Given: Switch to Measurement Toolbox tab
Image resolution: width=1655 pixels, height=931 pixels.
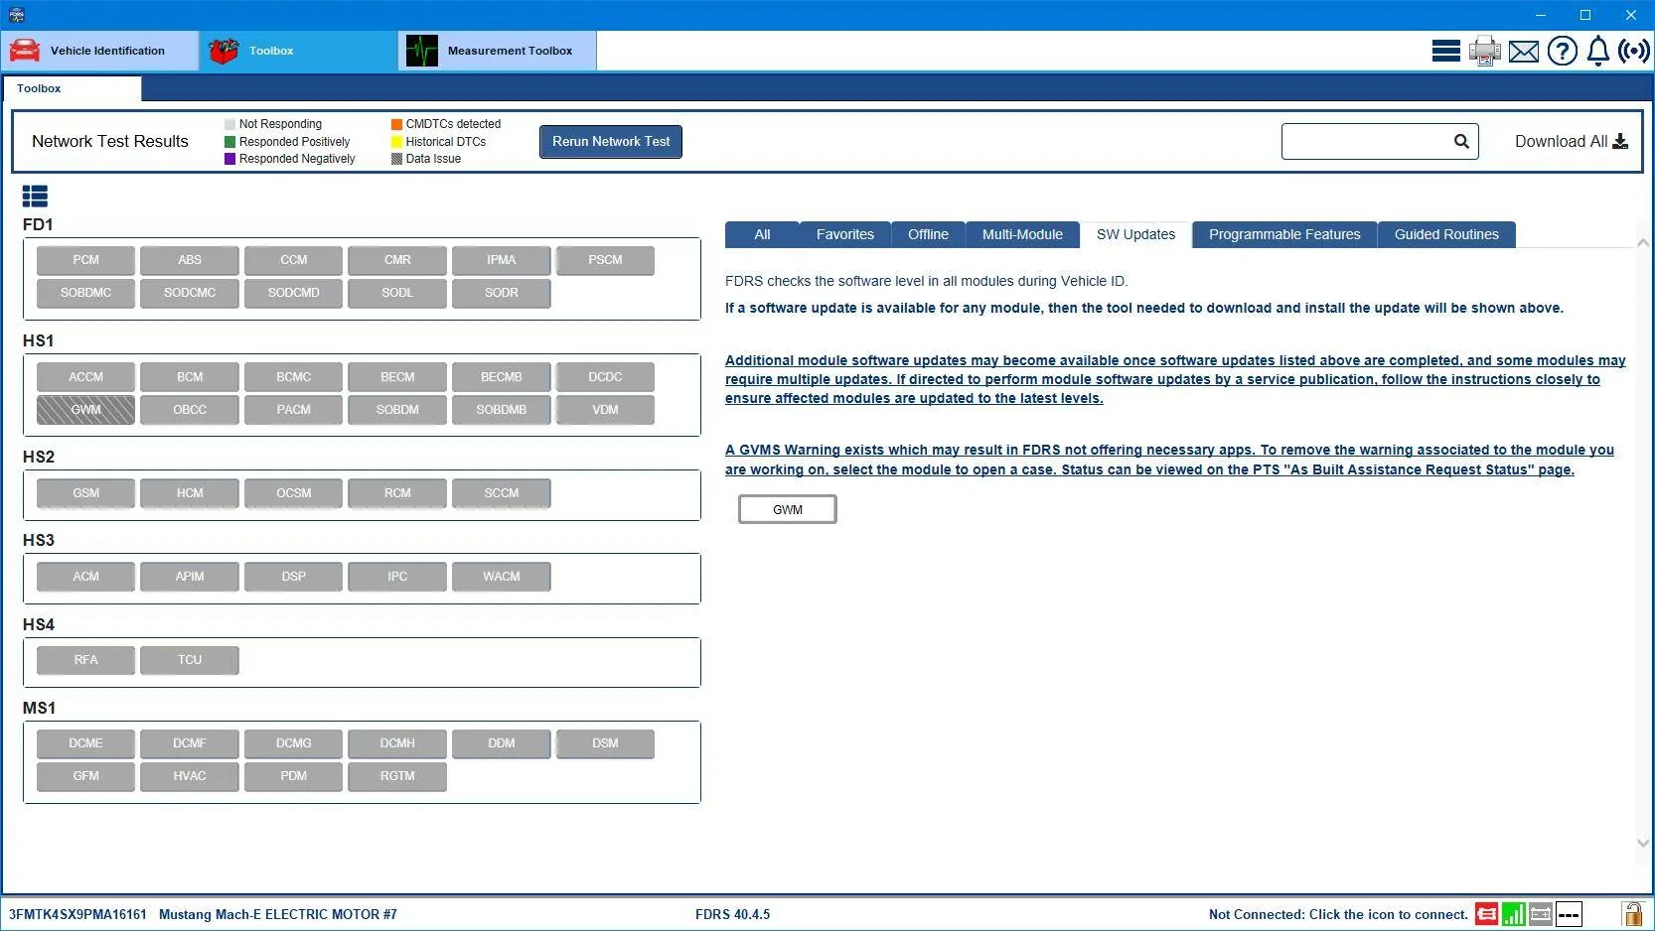Looking at the screenshot, I should coord(498,51).
